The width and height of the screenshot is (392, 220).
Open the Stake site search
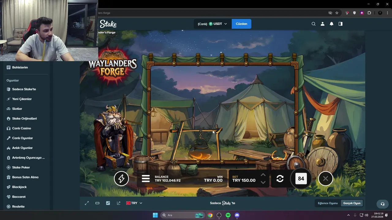(313, 24)
